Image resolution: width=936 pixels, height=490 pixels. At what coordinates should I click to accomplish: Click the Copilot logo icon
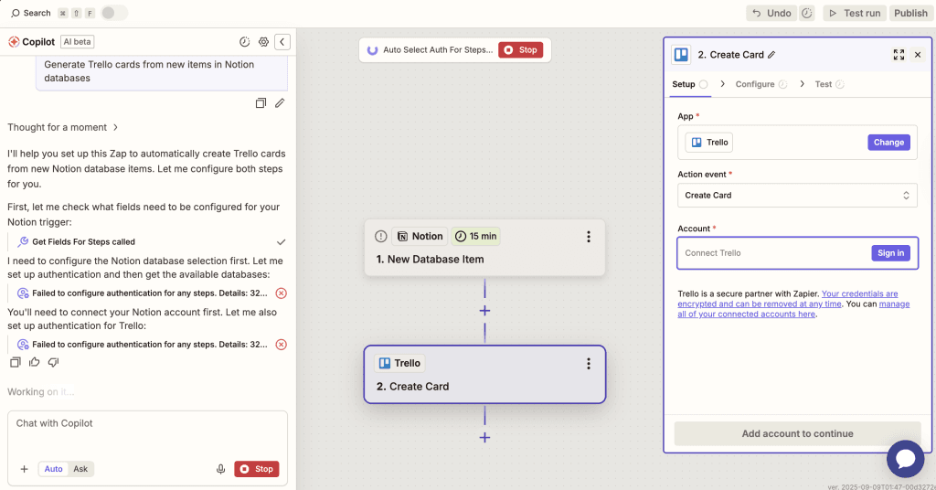click(13, 42)
